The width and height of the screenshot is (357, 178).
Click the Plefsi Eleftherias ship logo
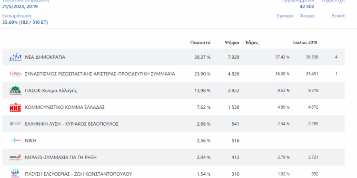[15, 174]
